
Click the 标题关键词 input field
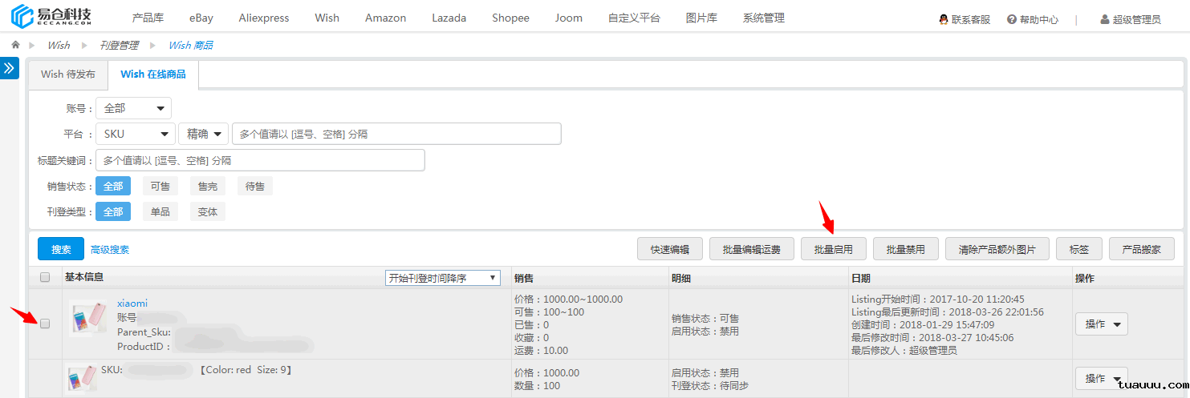click(260, 160)
